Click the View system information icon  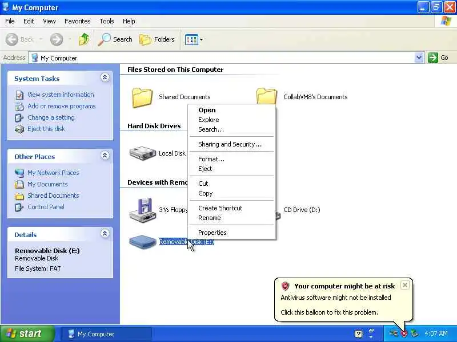point(19,95)
